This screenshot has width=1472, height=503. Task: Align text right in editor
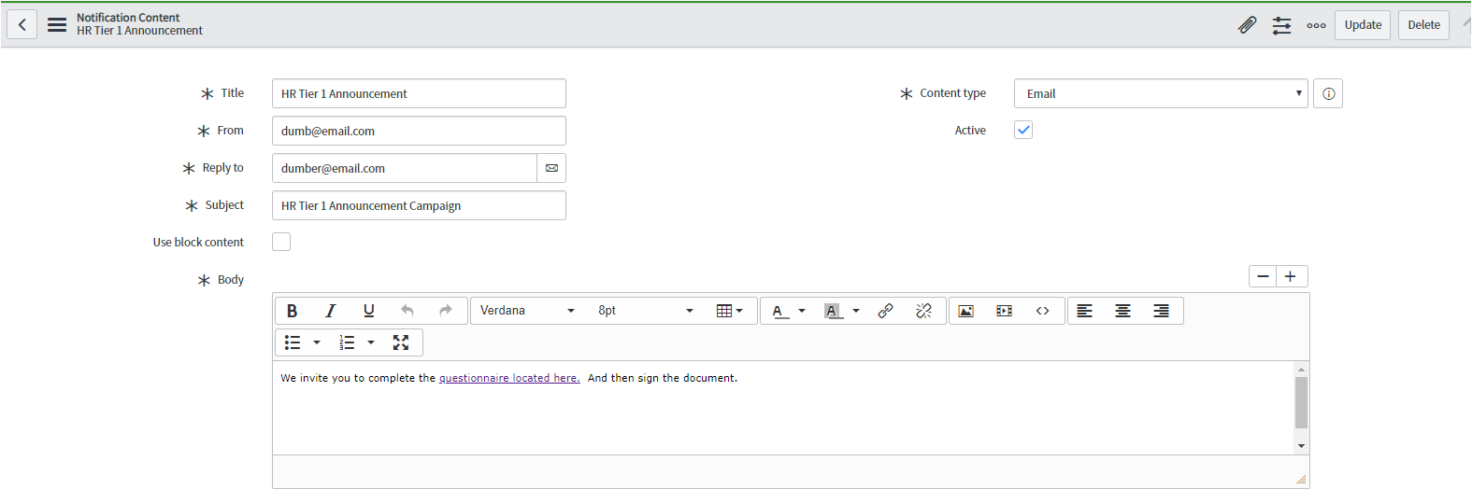[1161, 311]
